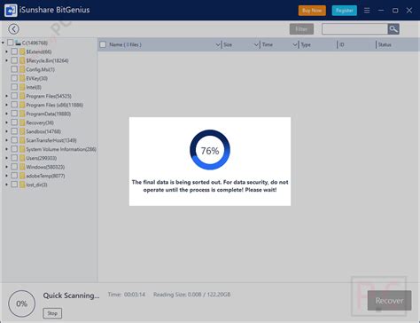420x323 pixels.
Task: Stop the quick scan
Action: (52, 313)
